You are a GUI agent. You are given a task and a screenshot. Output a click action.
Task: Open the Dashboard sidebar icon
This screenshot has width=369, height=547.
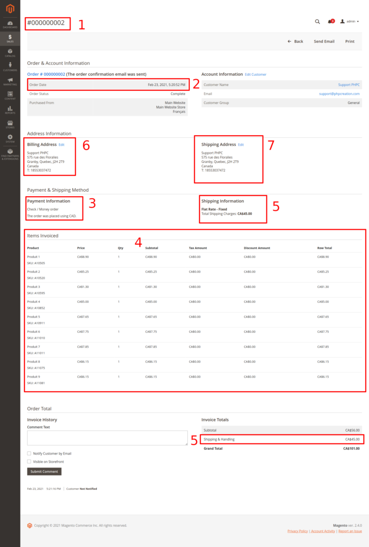tap(10, 24)
